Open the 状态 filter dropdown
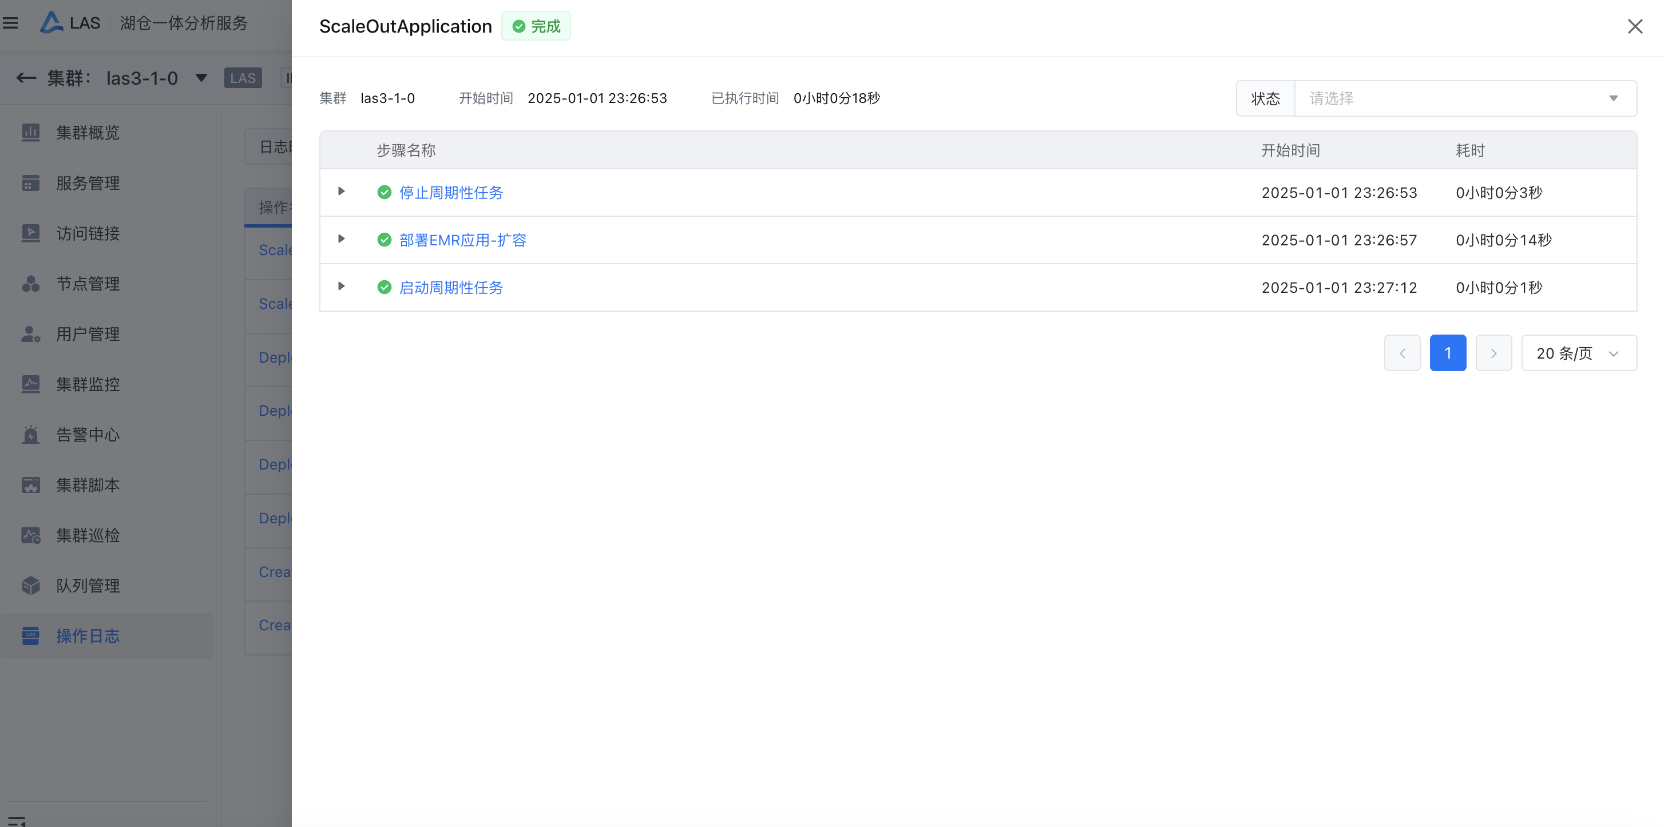 pos(1464,98)
